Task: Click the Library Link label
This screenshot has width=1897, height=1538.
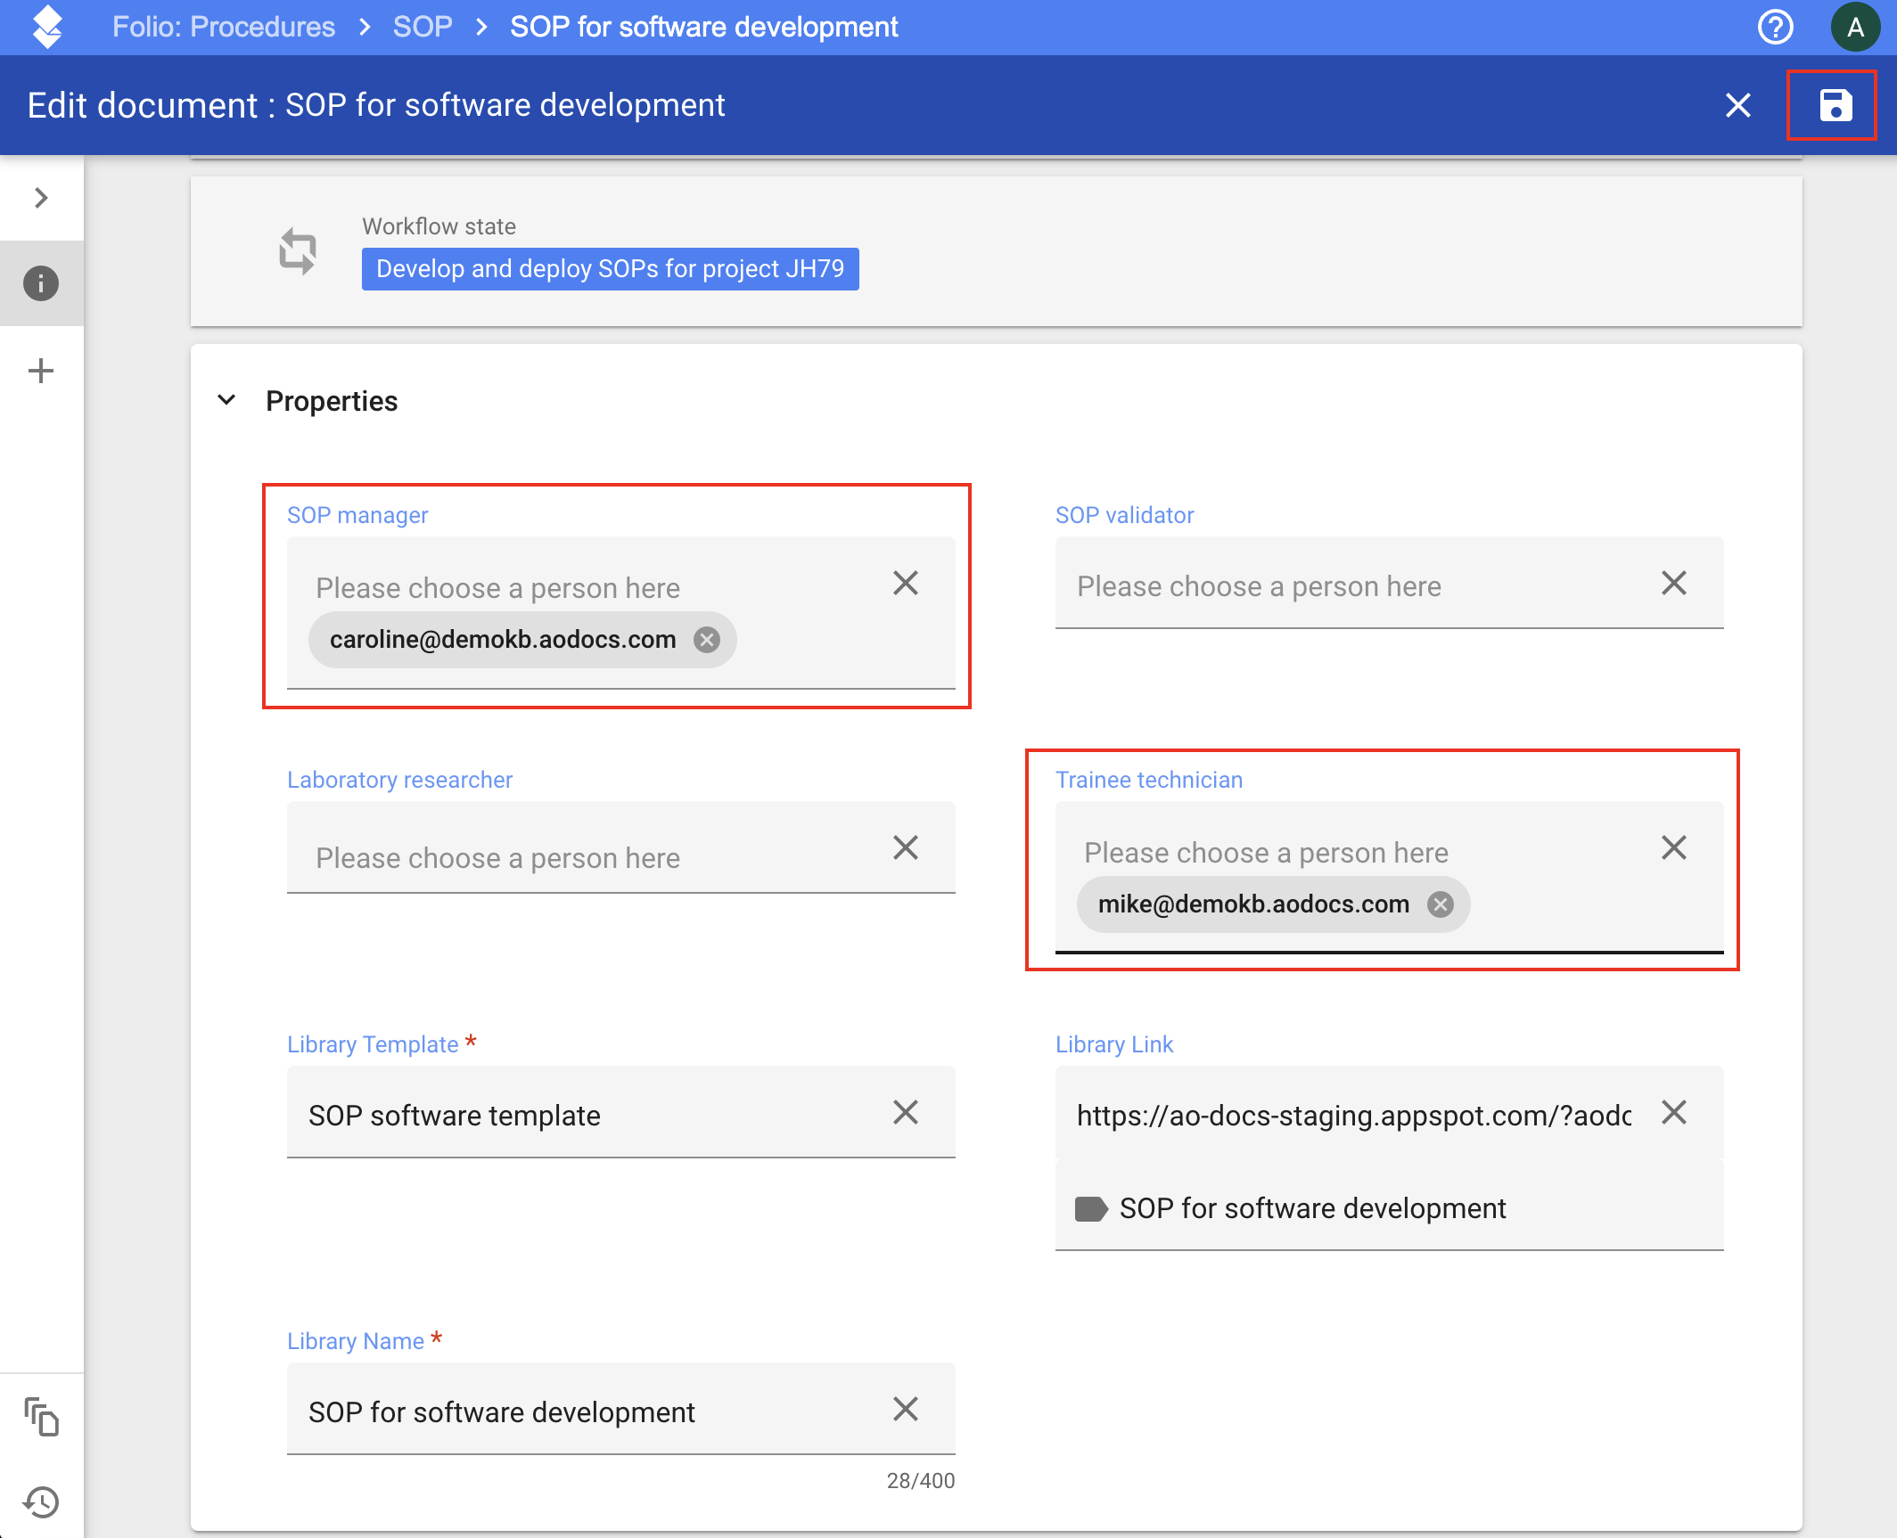Action: point(1114,1044)
